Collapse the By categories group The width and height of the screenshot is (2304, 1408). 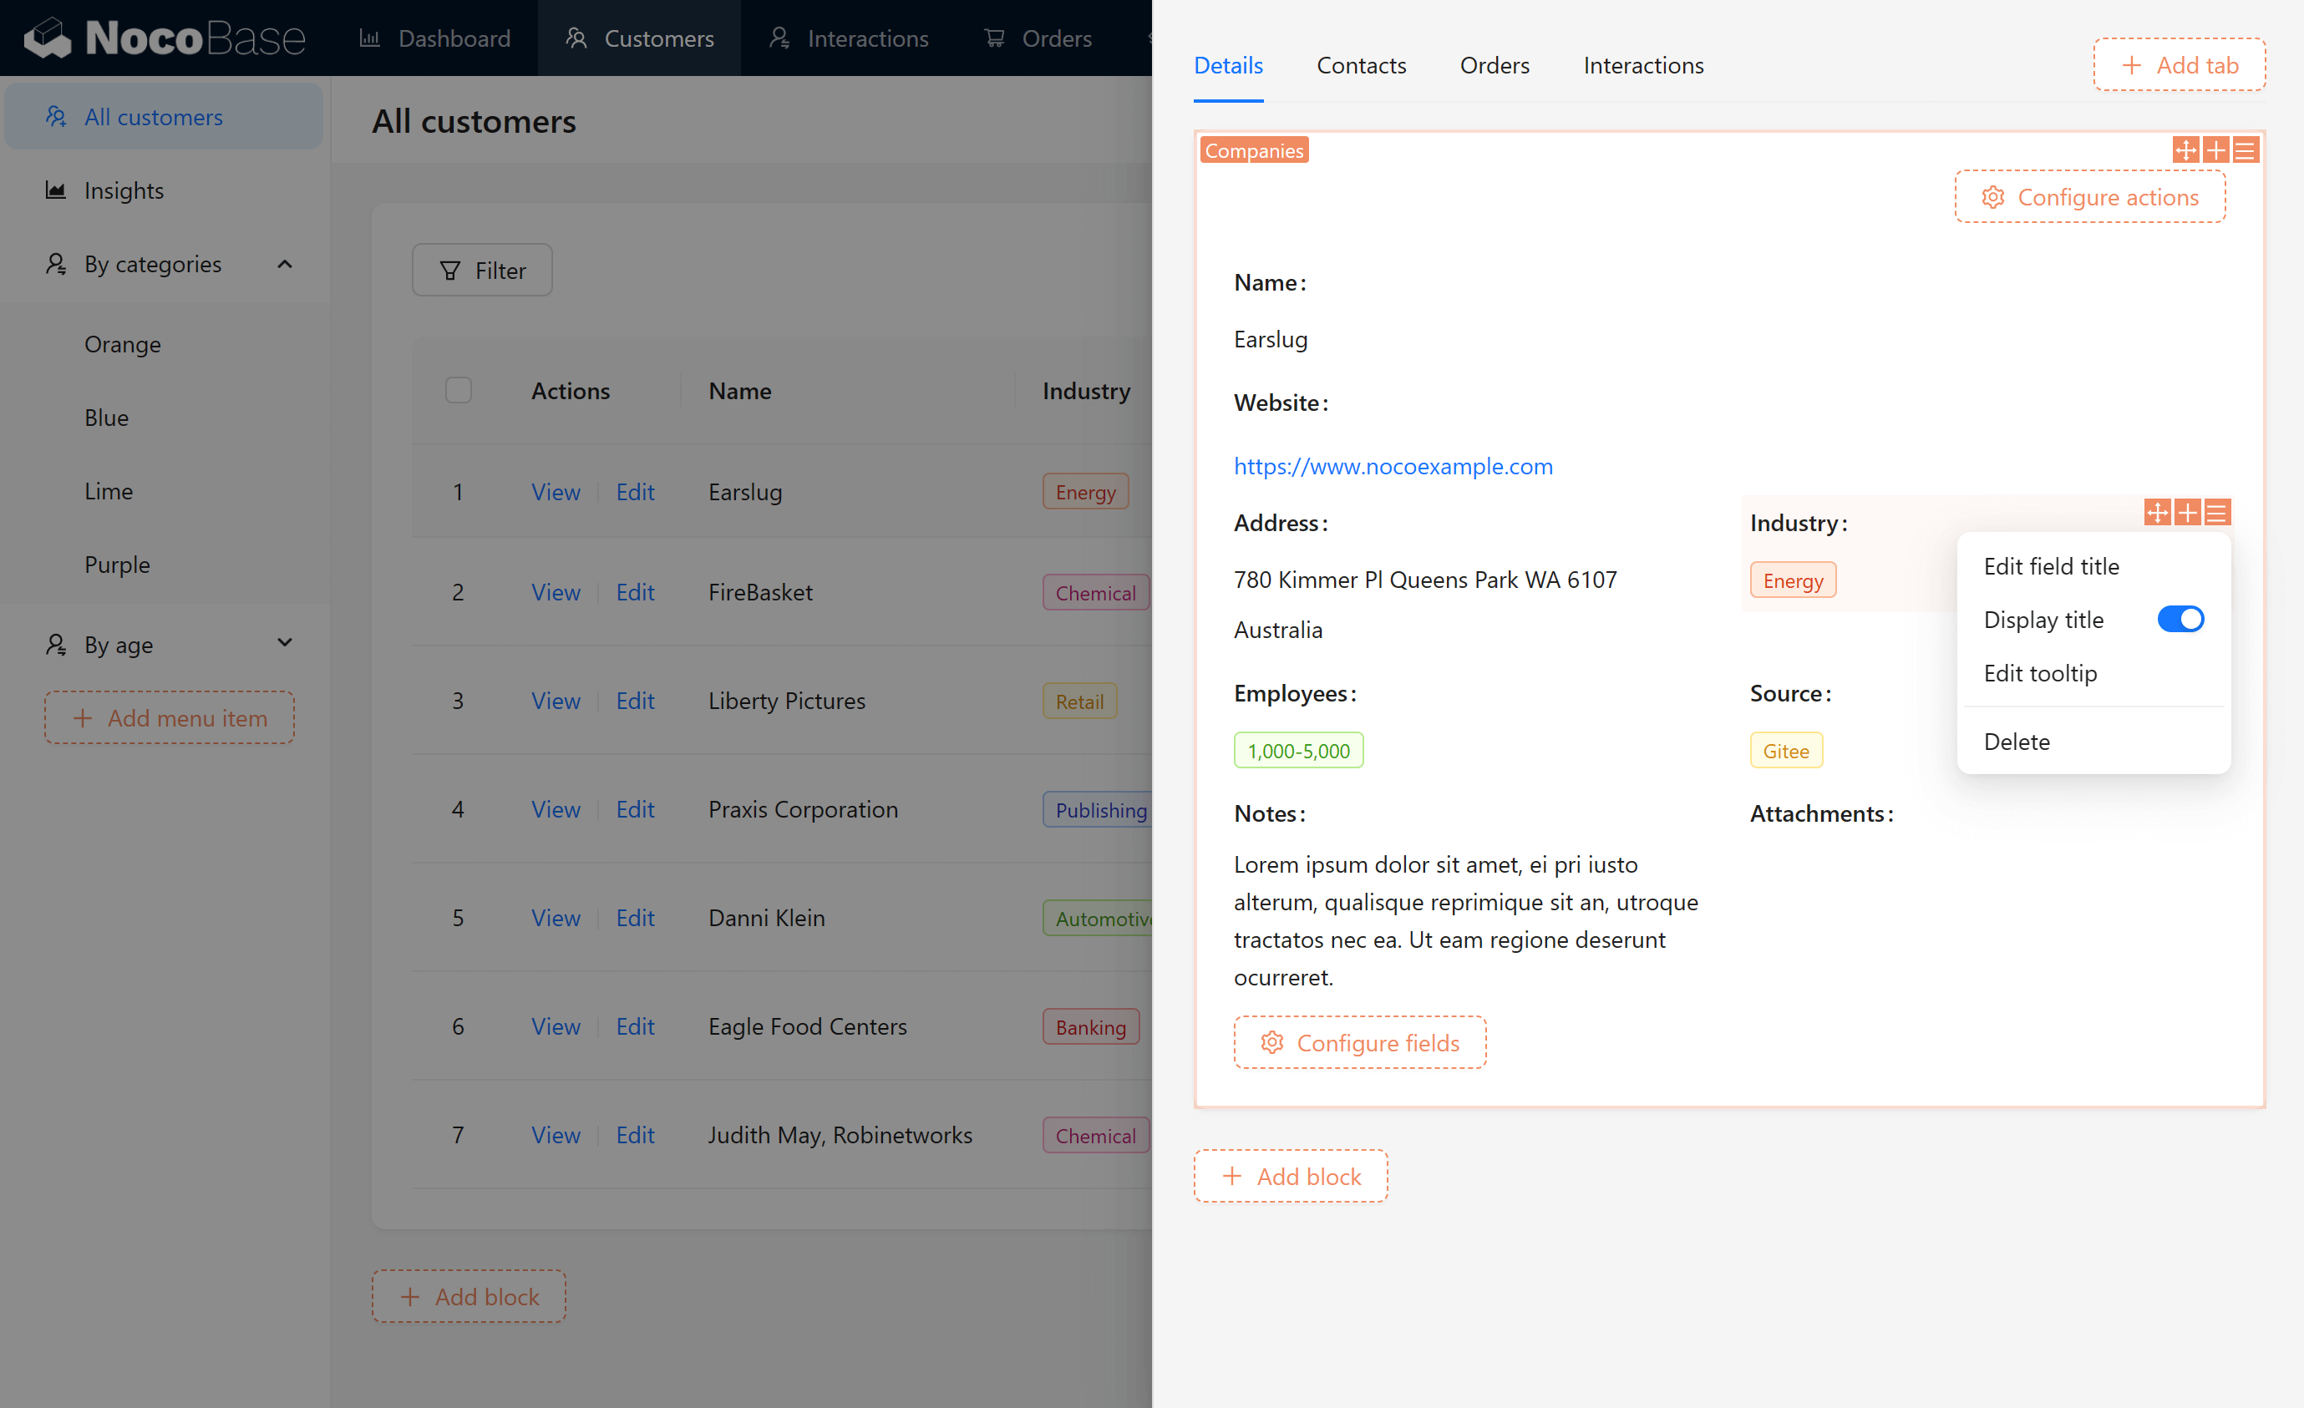pos(284,264)
